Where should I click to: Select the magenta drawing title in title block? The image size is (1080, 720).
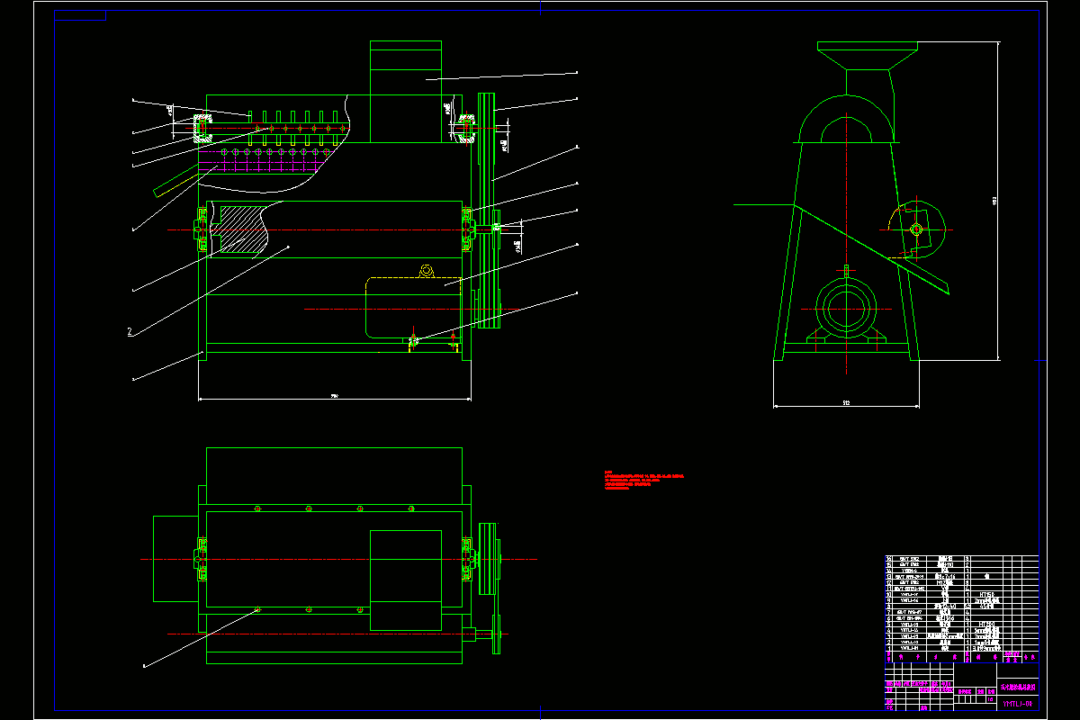tap(1017, 686)
